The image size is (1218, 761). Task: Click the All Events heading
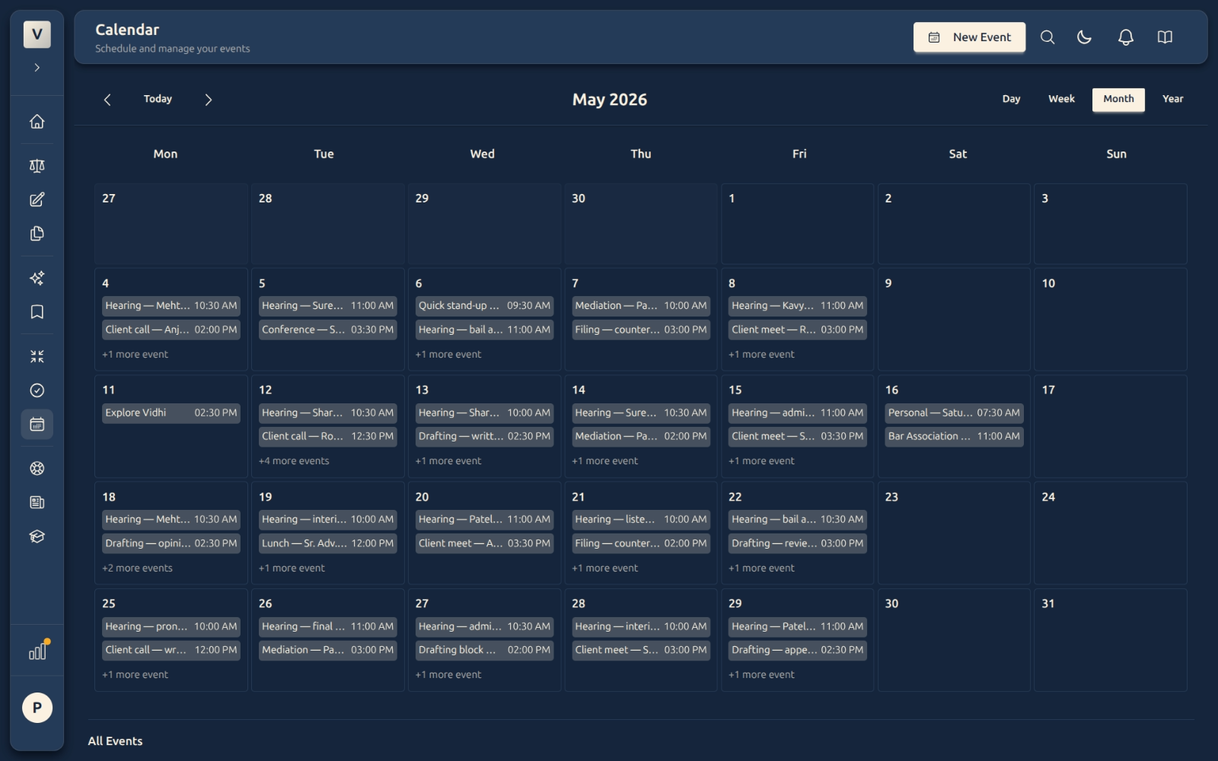coord(115,741)
